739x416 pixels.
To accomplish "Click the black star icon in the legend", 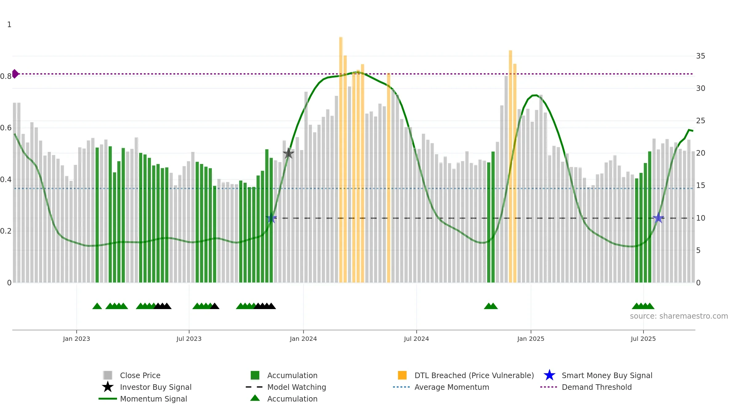I will [x=108, y=387].
